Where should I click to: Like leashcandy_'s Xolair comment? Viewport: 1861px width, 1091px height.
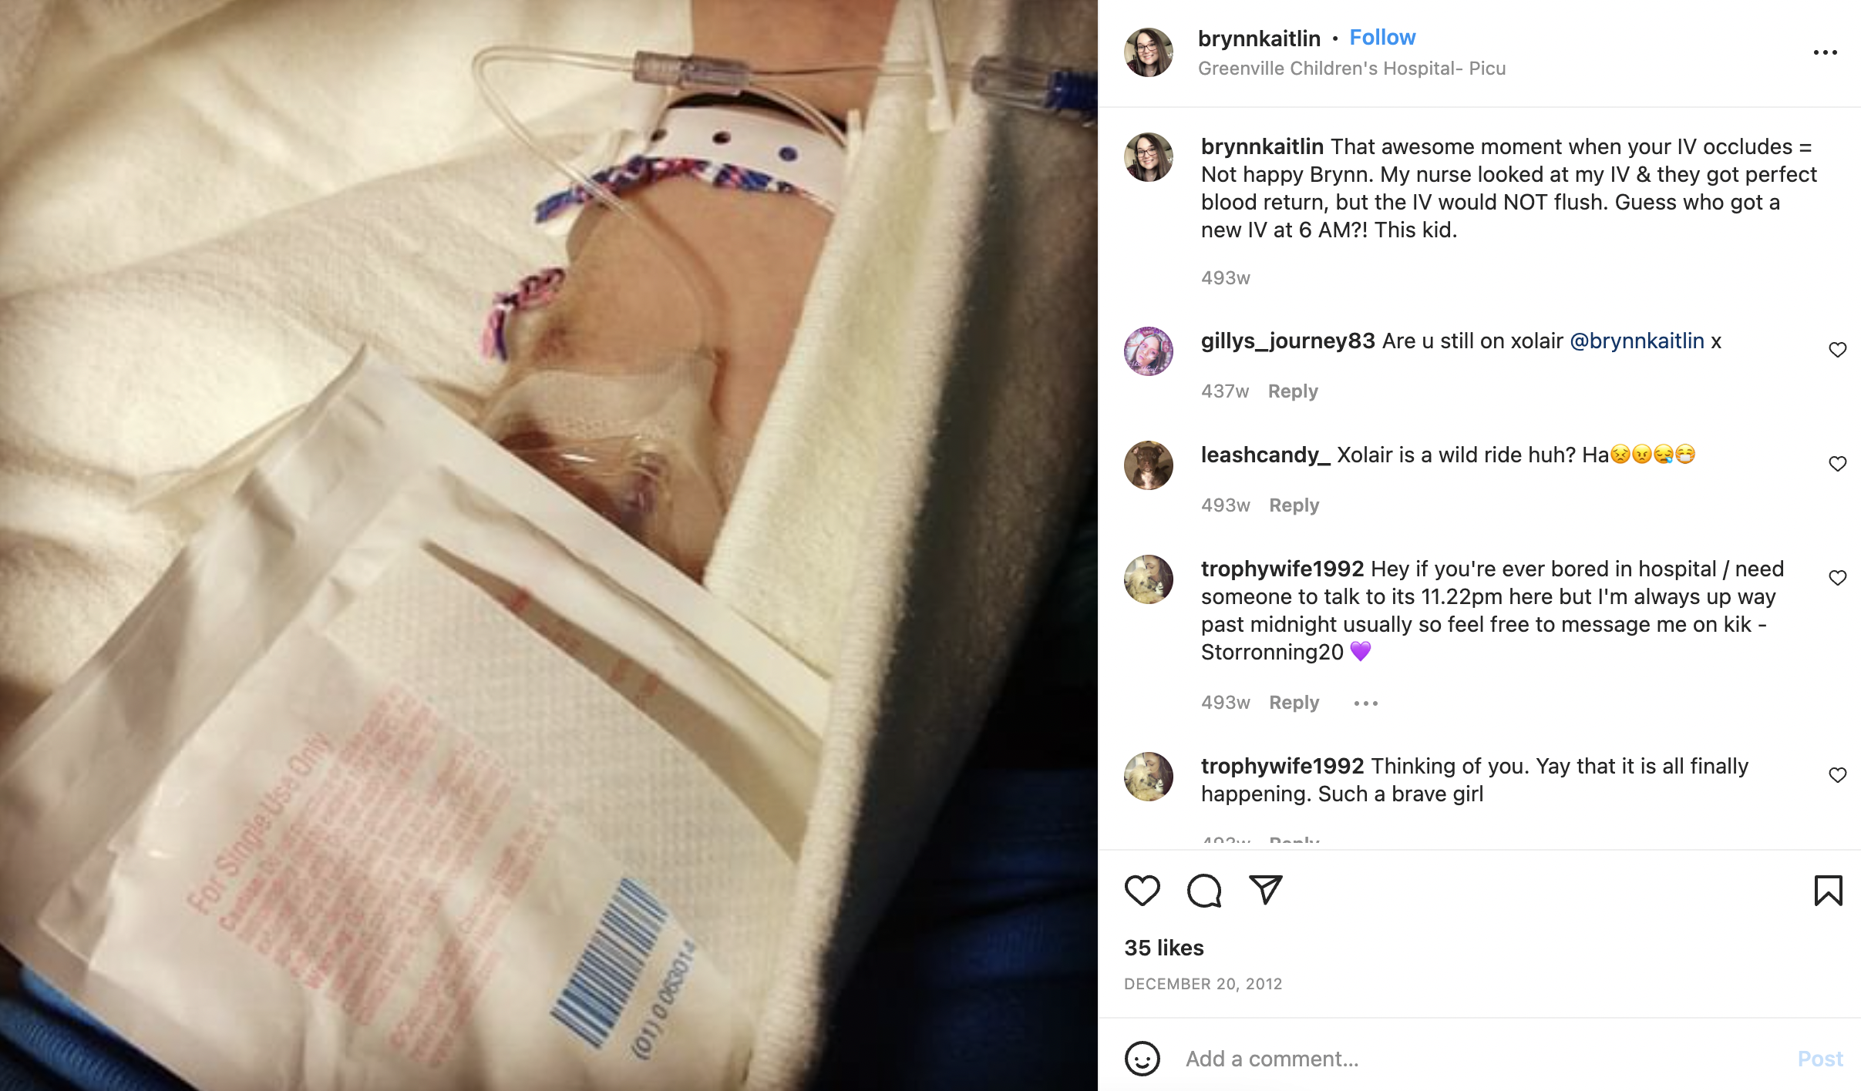pos(1837,464)
